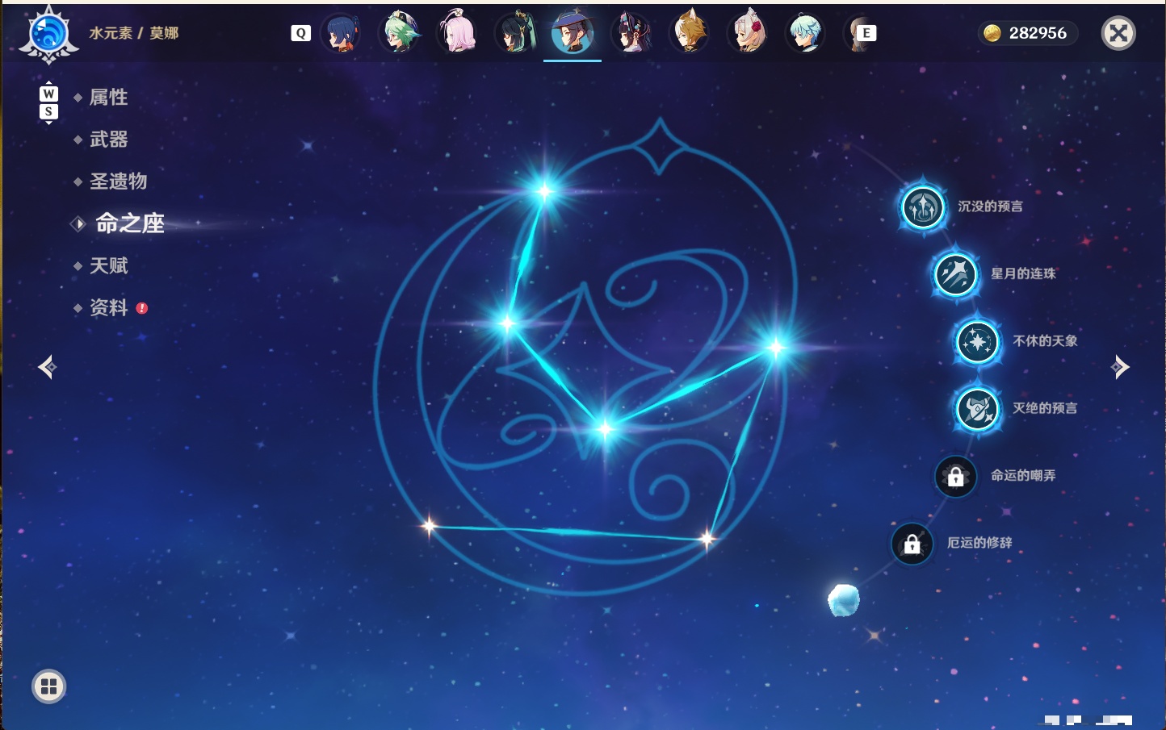The image size is (1166, 730).
Task: View the 灭绝的预言 constellation icon
Action: click(977, 409)
